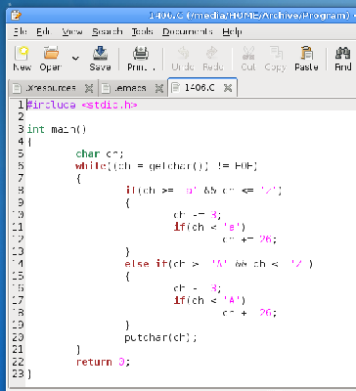Screen dimensions: 356x391
Task: Click the Redo toolbar icon
Action: click(212, 53)
